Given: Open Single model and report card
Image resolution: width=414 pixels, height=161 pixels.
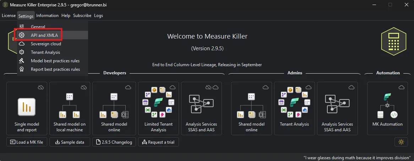Looking at the screenshot, I should pyautogui.click(x=27, y=108).
